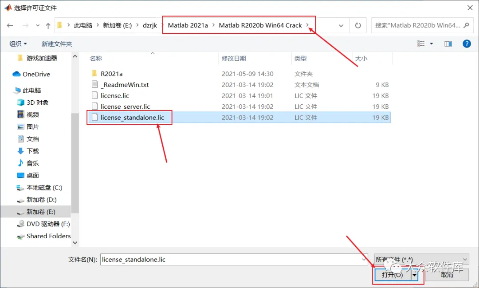479x288 pixels.
Task: Click the license.lic file icon
Action: pos(95,95)
